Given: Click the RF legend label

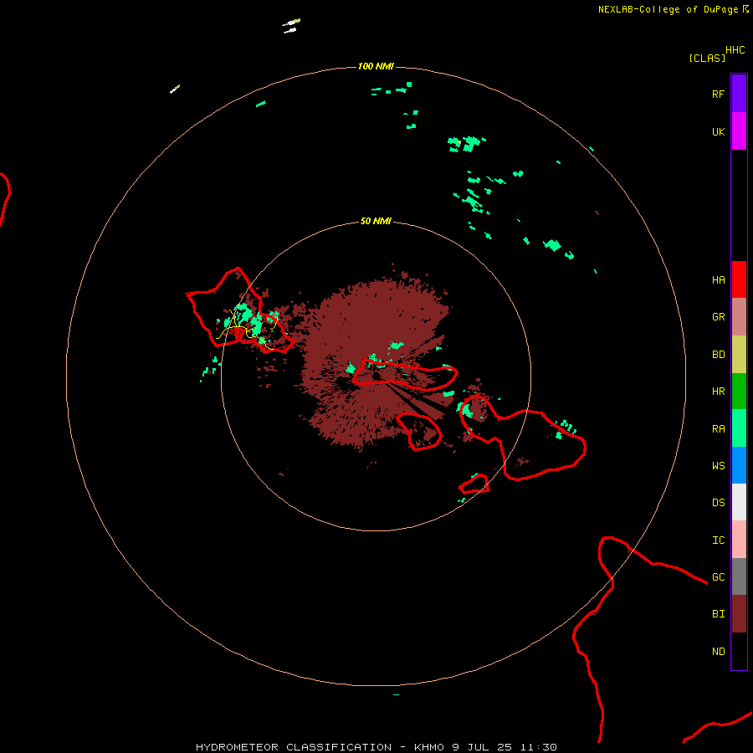Looking at the screenshot, I should [718, 95].
